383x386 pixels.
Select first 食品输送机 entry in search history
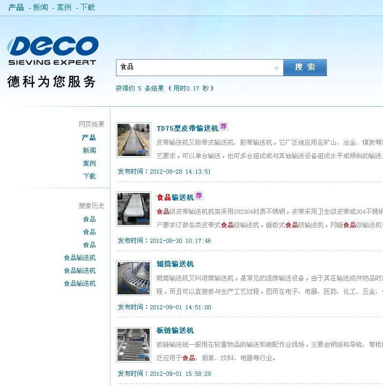pyautogui.click(x=79, y=258)
